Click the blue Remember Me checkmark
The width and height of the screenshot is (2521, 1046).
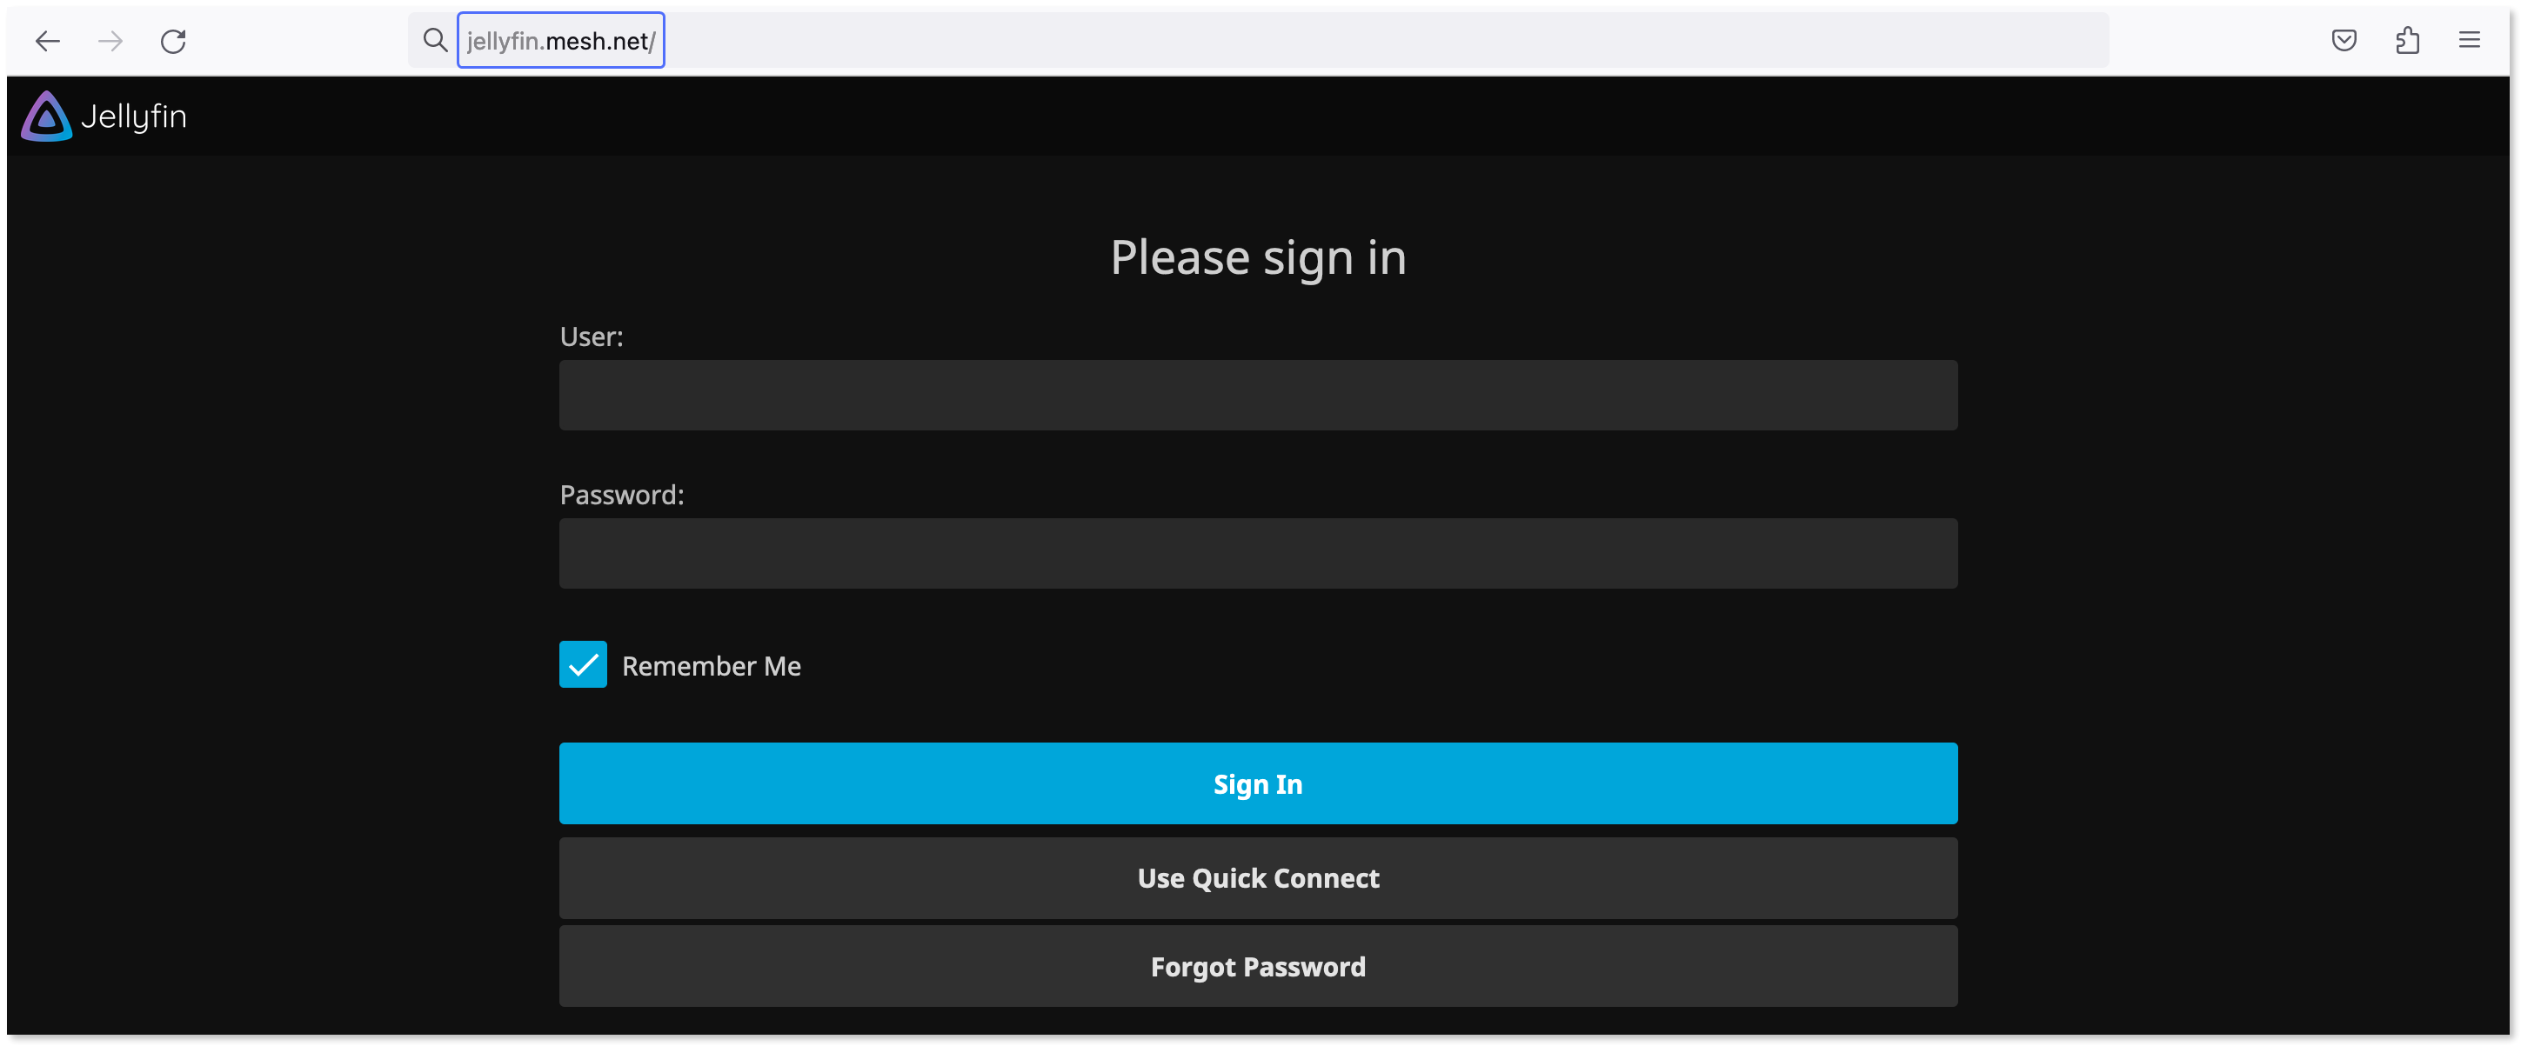[x=583, y=664]
